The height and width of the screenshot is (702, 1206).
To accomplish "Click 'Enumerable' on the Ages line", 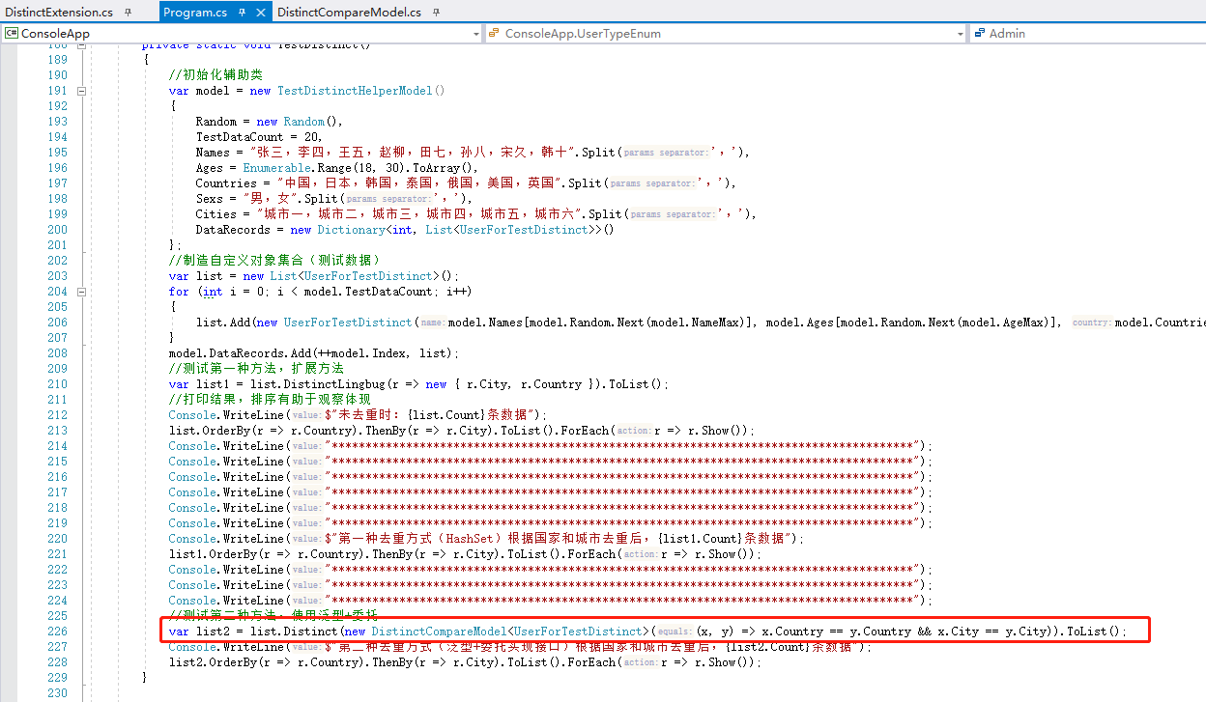I will coord(276,168).
